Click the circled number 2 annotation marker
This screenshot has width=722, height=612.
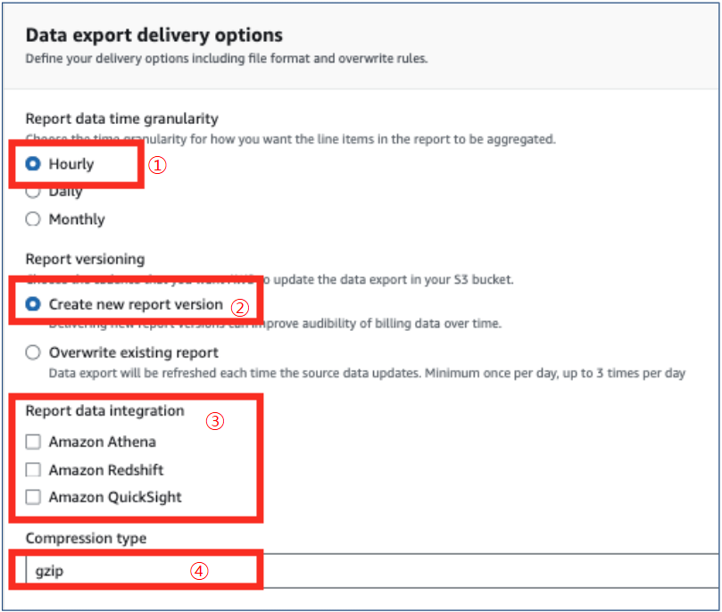pyautogui.click(x=239, y=307)
